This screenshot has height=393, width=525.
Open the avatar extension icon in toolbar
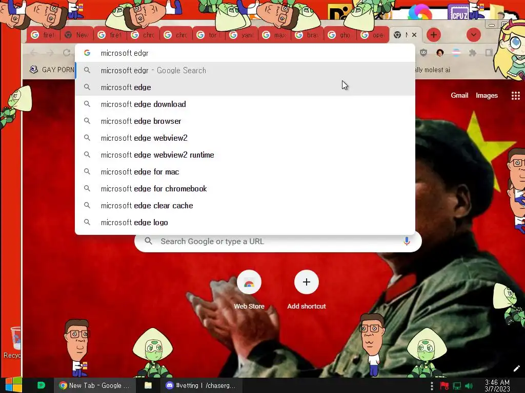tap(439, 53)
